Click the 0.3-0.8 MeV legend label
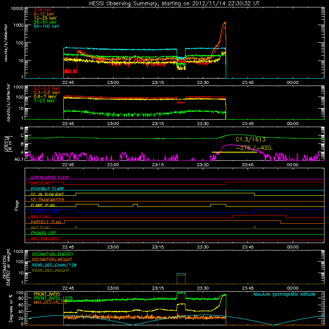329x329 pixels. [x=47, y=93]
